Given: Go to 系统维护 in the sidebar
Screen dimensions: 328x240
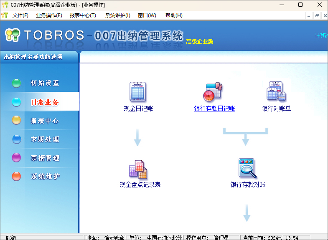Looking at the screenshot, I should [x=46, y=176].
